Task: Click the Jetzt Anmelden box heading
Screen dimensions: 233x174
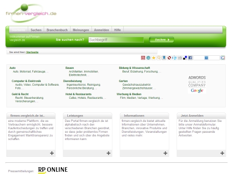Action: [192, 116]
